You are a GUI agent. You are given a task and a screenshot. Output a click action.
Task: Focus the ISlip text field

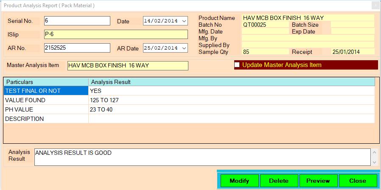(115, 34)
